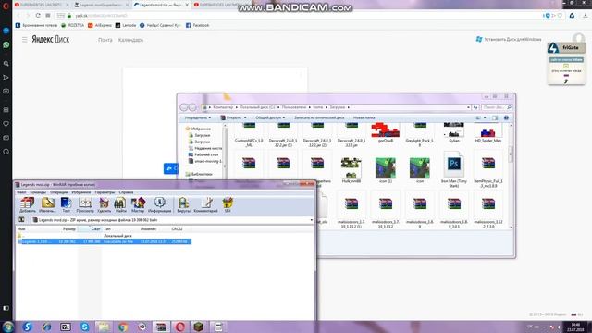Open the Facebook bookmark

tap(197, 25)
